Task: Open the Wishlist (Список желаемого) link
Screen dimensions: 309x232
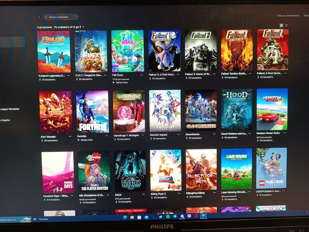Action: [288, 15]
